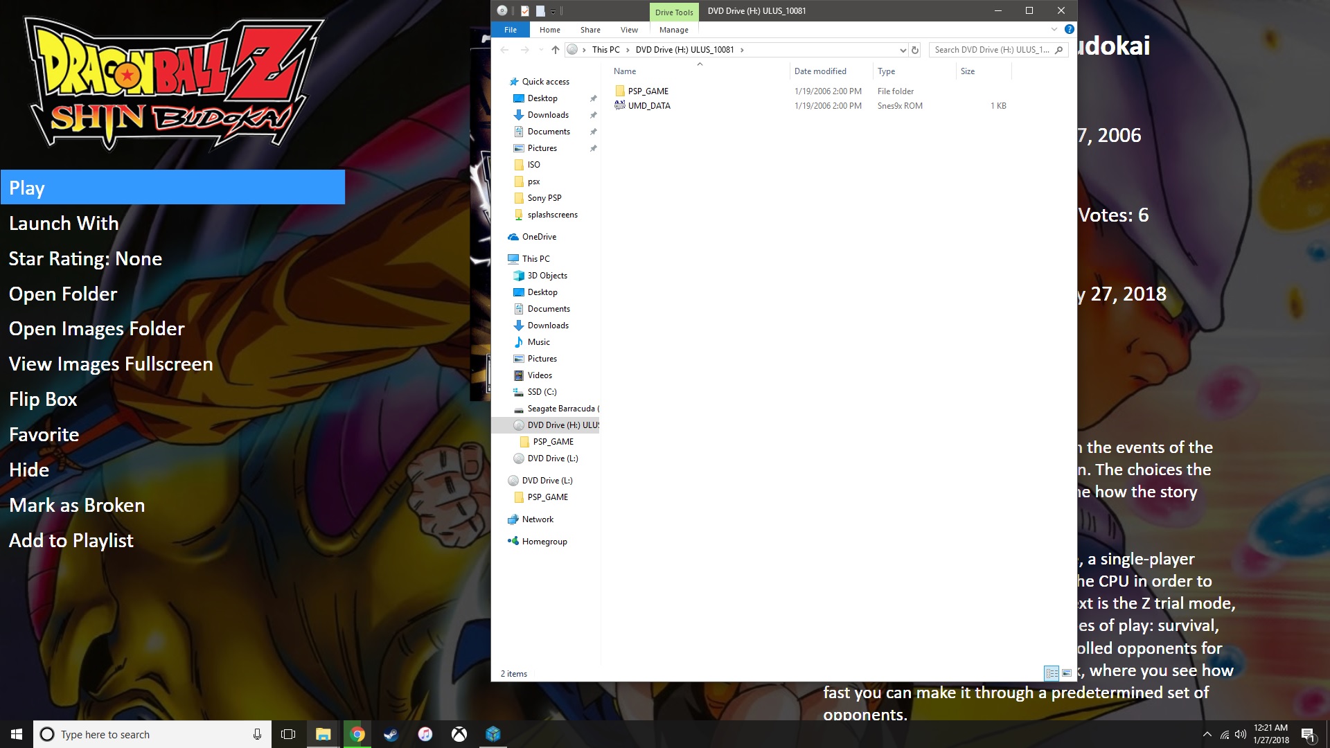Select Flip Box menu entry

43,399
